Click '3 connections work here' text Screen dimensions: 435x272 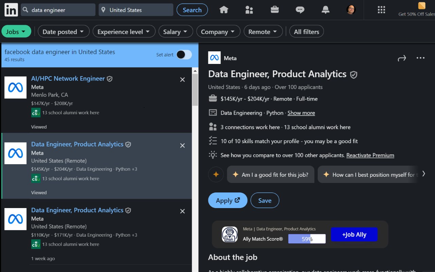[x=250, y=127]
